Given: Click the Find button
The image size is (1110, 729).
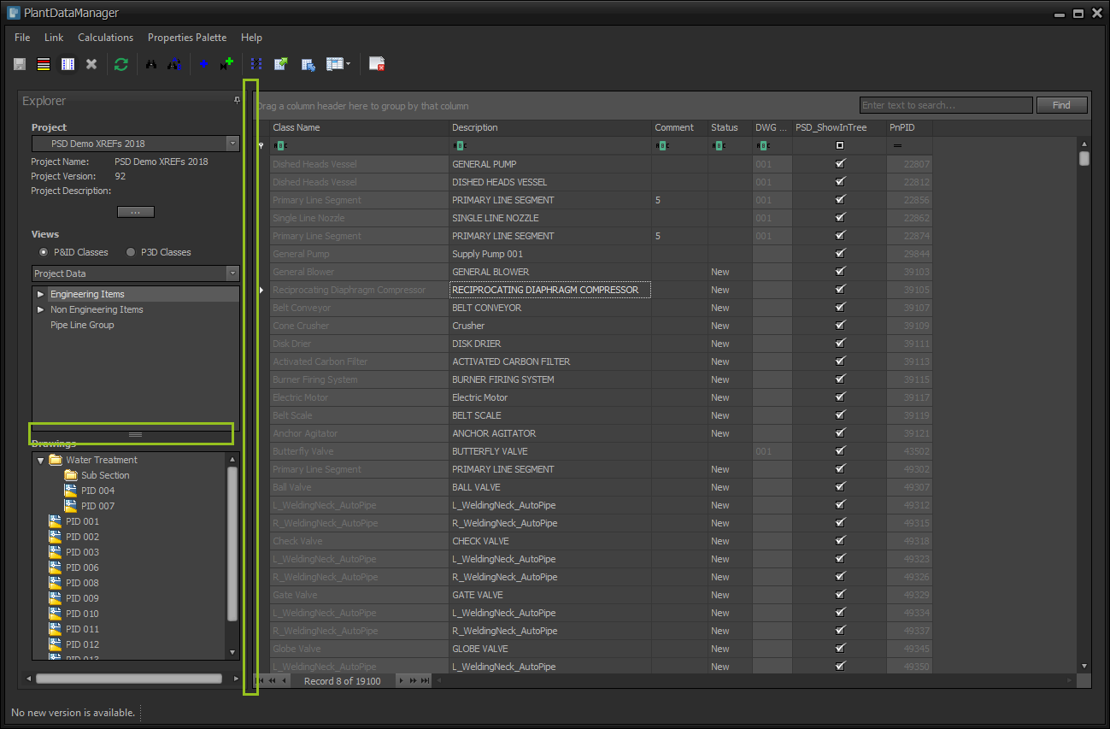Looking at the screenshot, I should [x=1061, y=105].
